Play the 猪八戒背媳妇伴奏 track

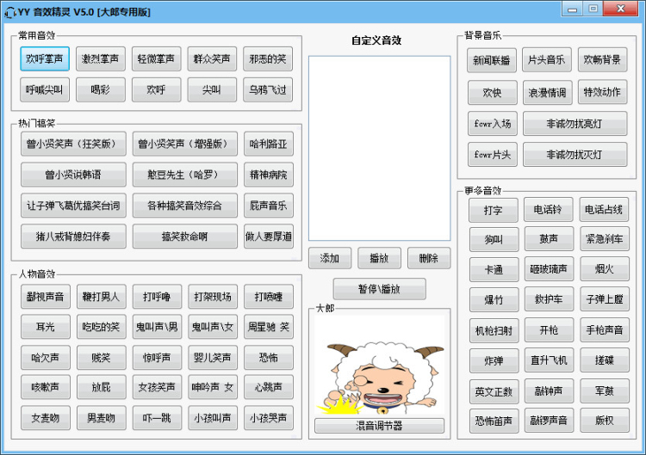(73, 237)
